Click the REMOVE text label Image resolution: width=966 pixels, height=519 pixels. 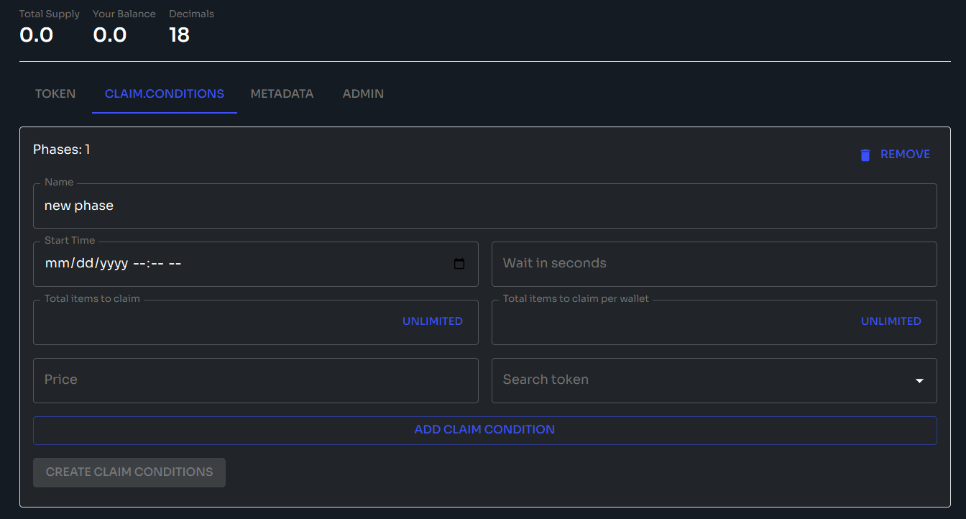click(905, 155)
